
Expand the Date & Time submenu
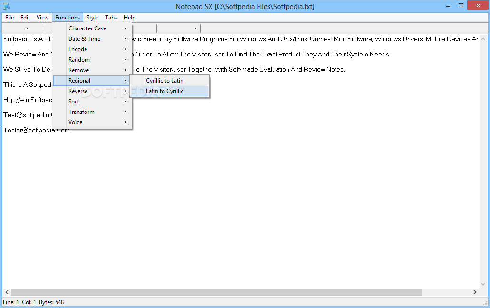92,39
